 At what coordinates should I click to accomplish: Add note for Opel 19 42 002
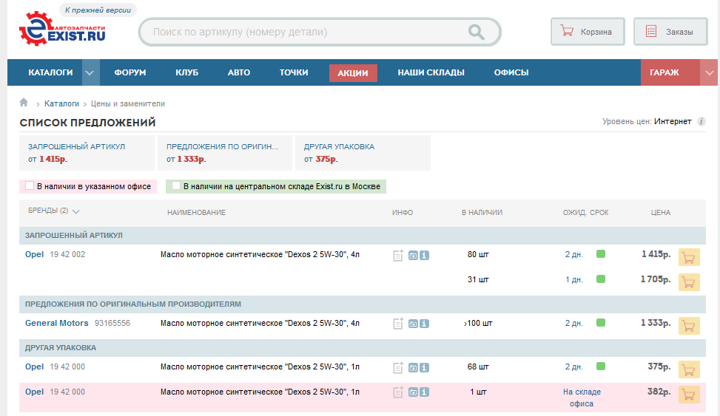[x=398, y=256]
